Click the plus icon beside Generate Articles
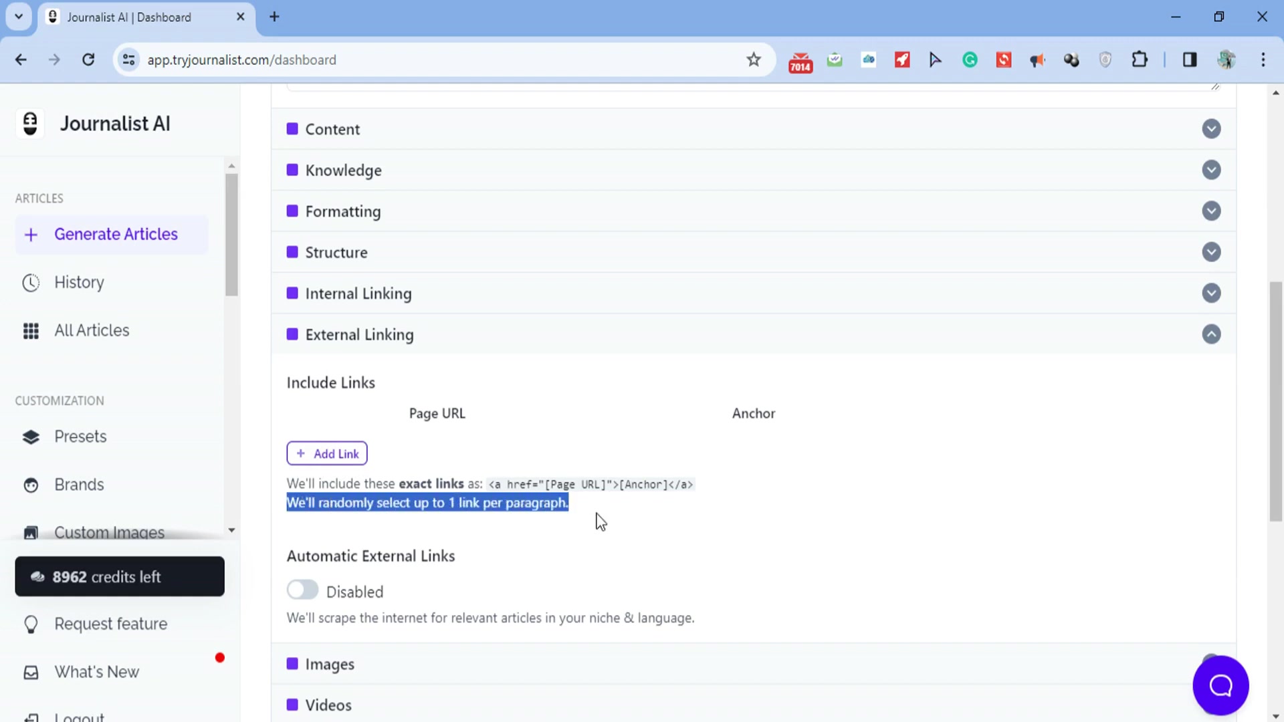Screen dimensions: 1284x722 (x=31, y=235)
